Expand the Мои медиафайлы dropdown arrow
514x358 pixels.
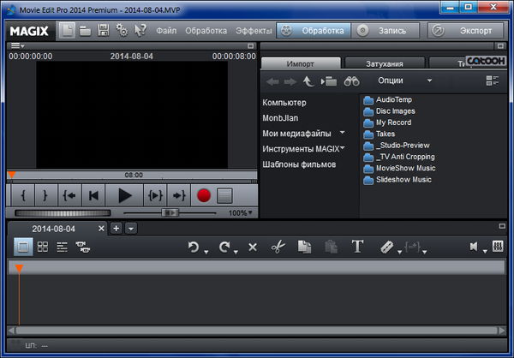tap(343, 133)
